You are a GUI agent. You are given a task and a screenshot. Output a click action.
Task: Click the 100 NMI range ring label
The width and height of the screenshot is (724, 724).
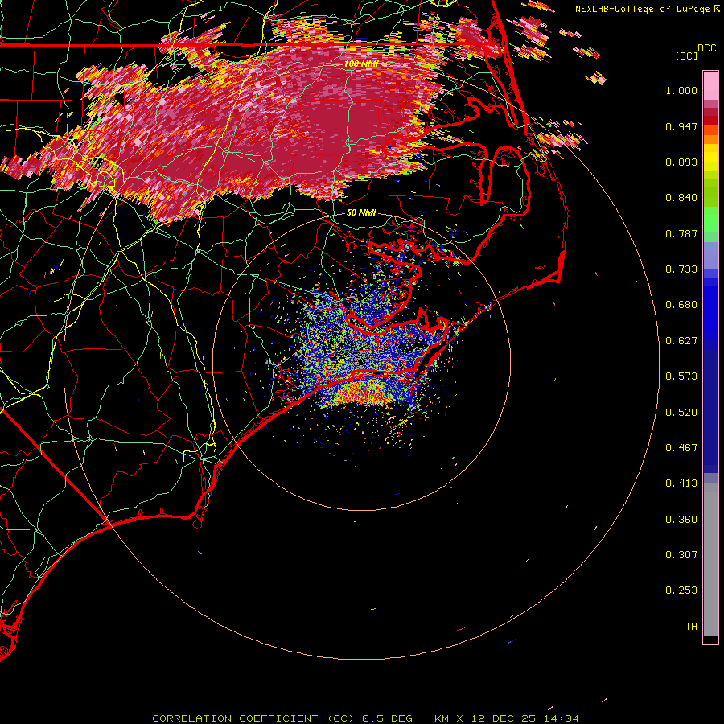tap(361, 64)
